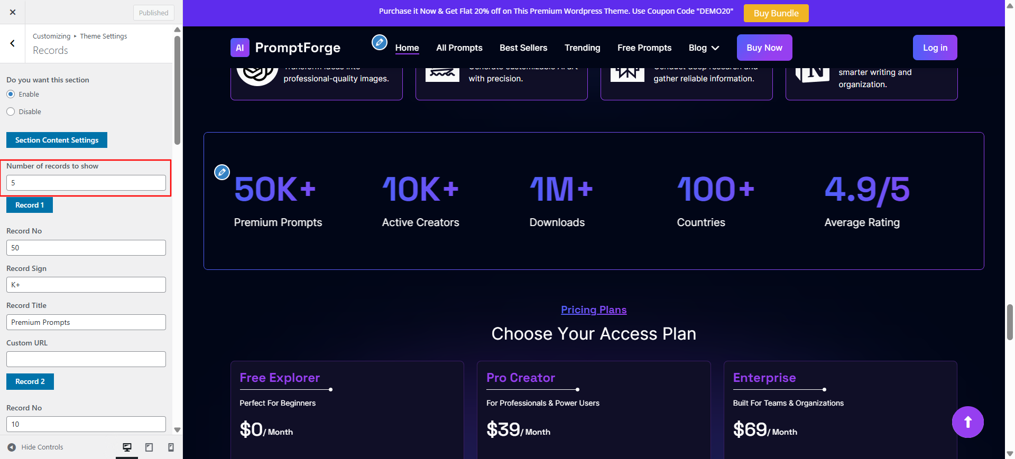Viewport: 1015px width, 459px height.
Task: Click the PromptForge AI logo icon
Action: tap(240, 48)
